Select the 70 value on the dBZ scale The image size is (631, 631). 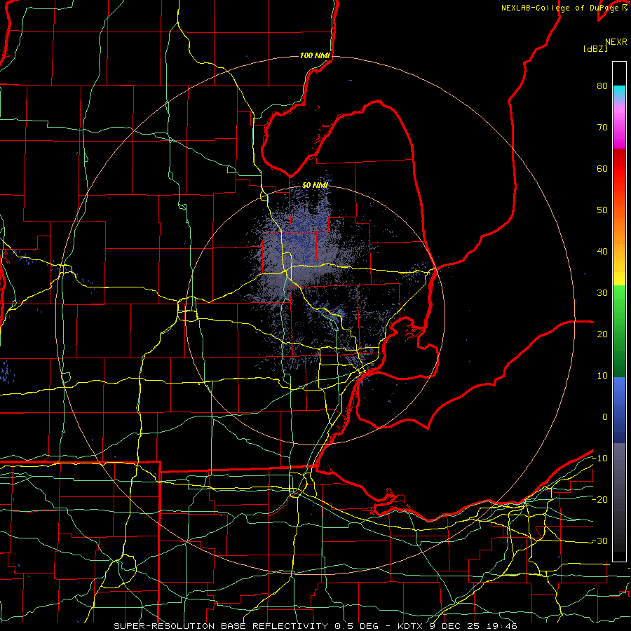[x=602, y=127]
